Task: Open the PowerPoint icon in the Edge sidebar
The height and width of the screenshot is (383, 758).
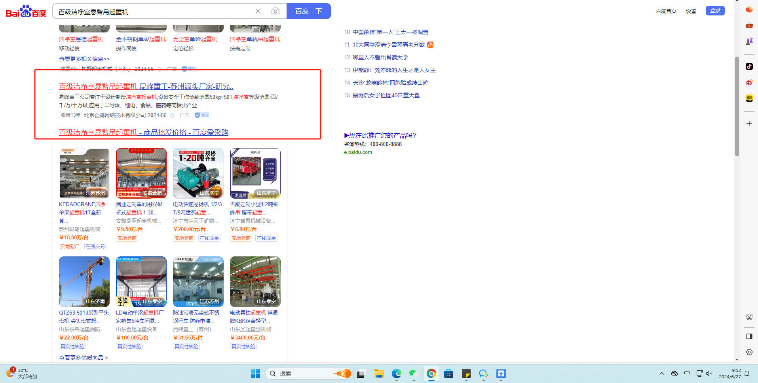Action: tap(749, 9)
